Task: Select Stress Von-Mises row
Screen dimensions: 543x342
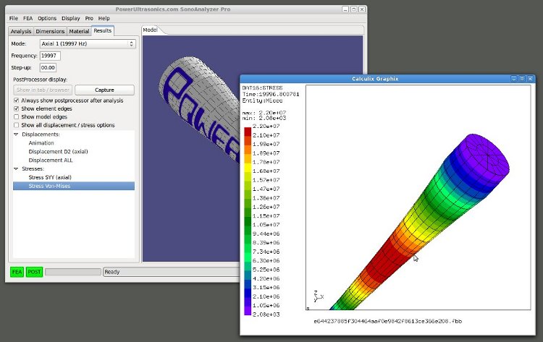Action: tap(74, 186)
